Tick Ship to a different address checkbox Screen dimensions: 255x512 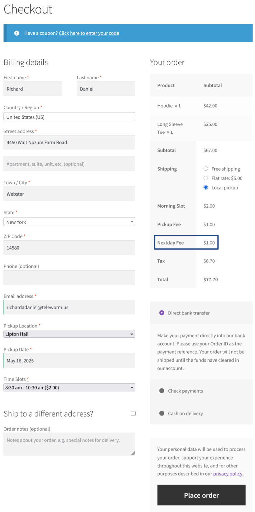pos(133,413)
